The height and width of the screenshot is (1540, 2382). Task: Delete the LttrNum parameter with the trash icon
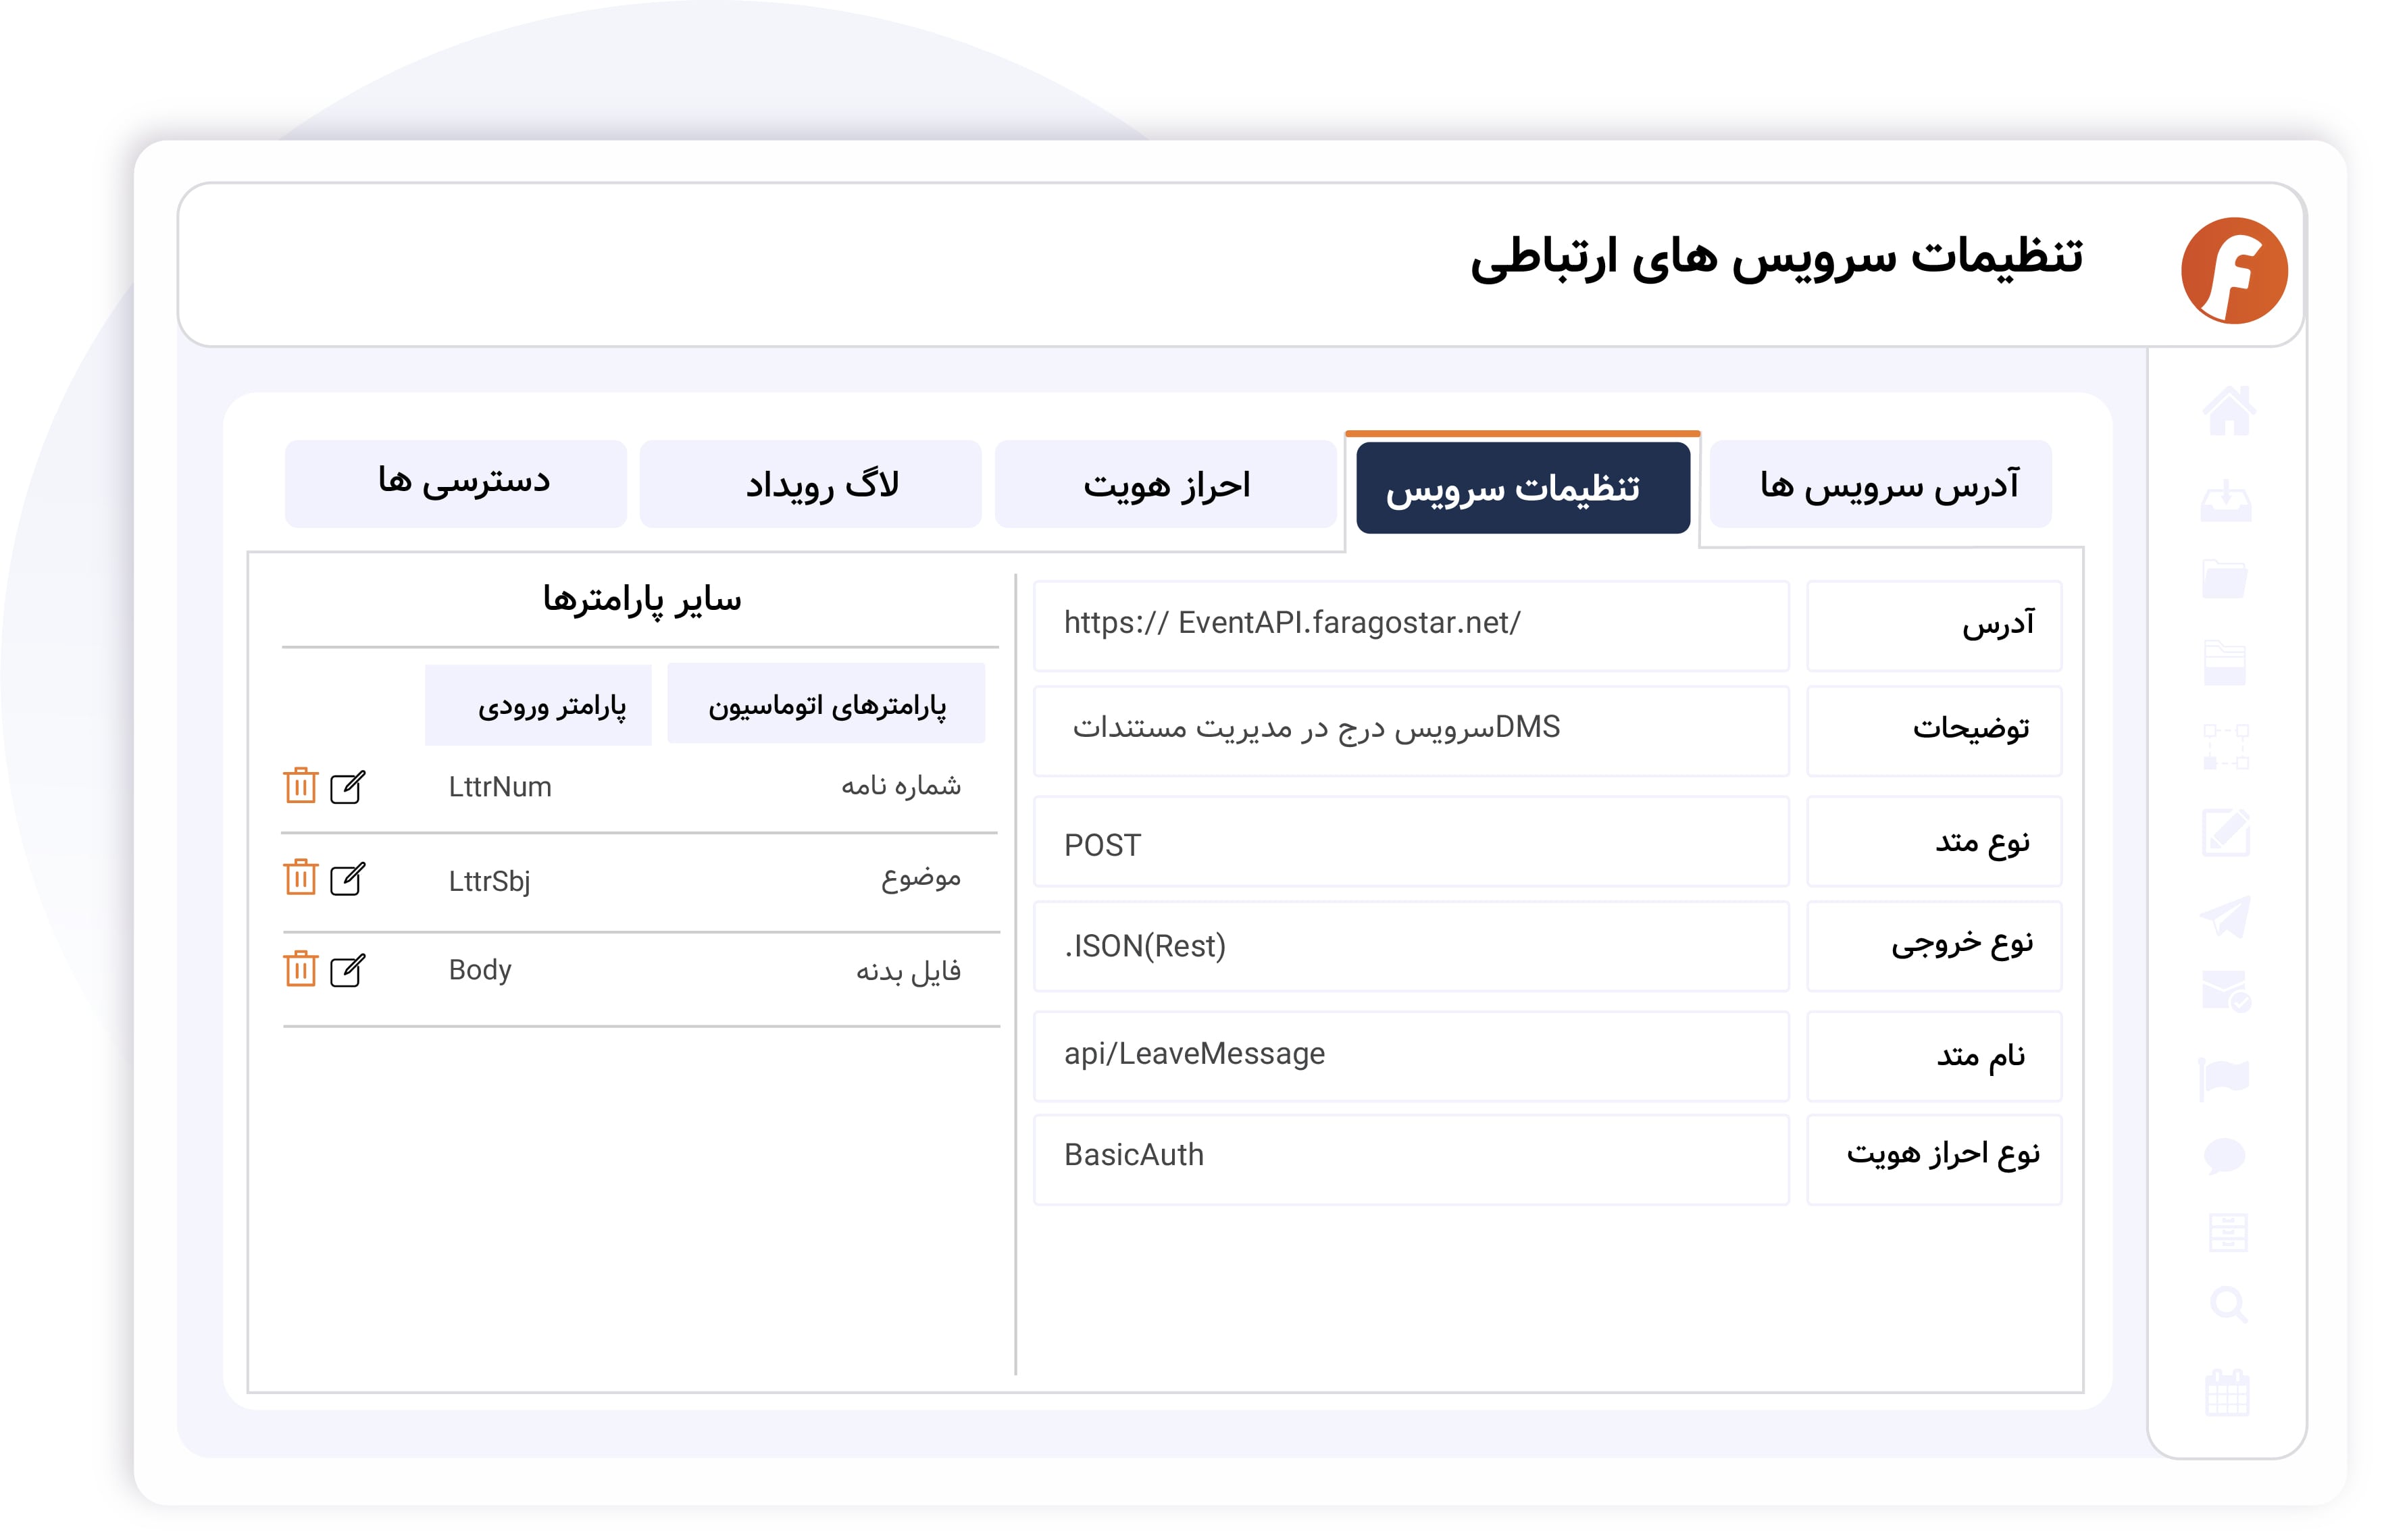[x=301, y=787]
